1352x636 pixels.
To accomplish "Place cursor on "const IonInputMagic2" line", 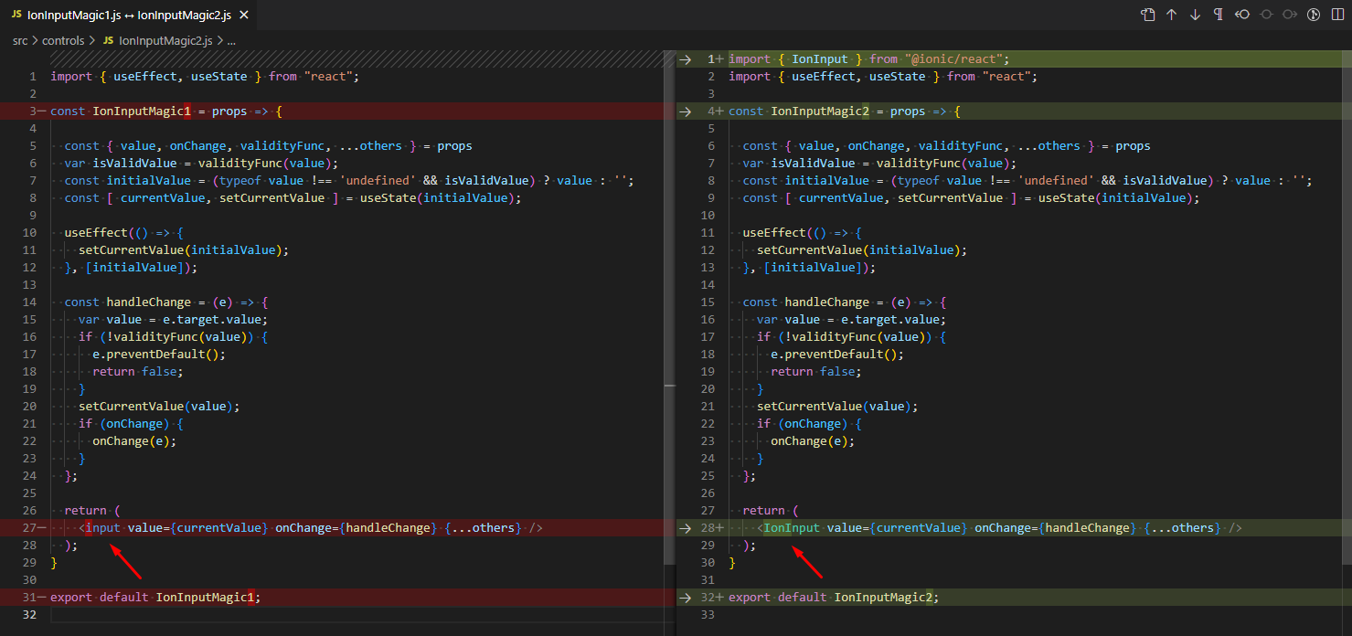I will [845, 111].
